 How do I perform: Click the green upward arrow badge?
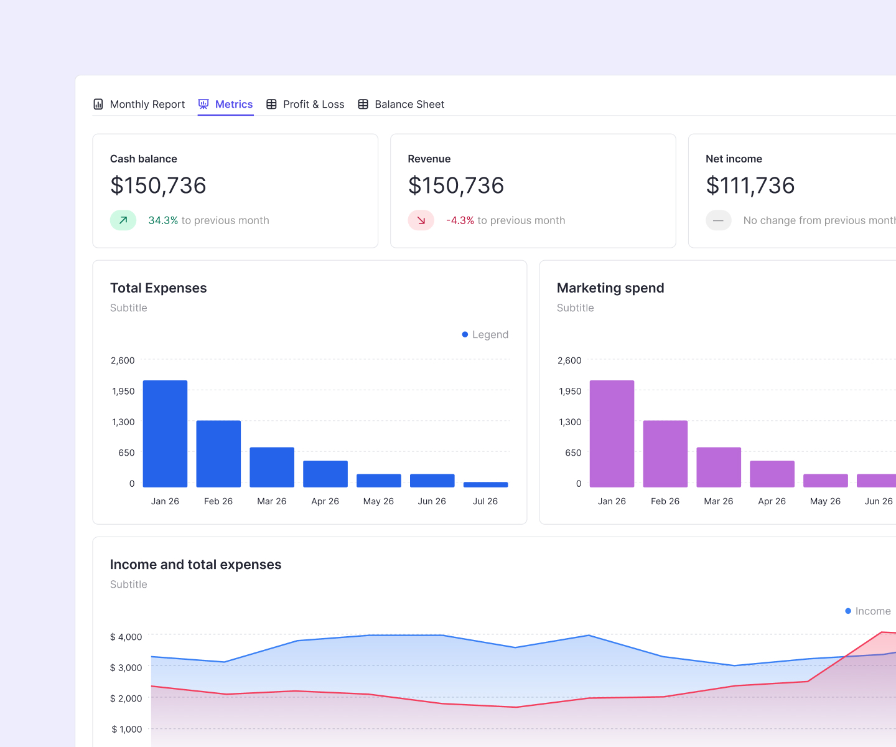[x=123, y=220]
